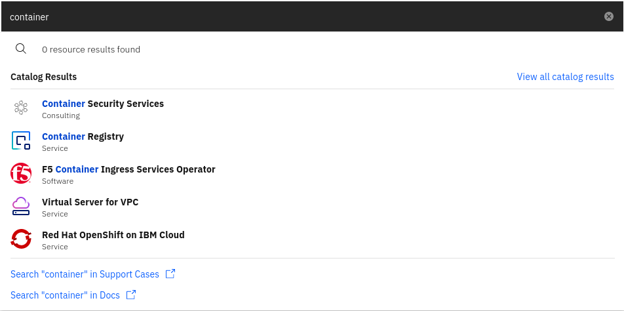The width and height of the screenshot is (624, 311).
Task: Click the Container Registry icon
Action: tap(21, 141)
